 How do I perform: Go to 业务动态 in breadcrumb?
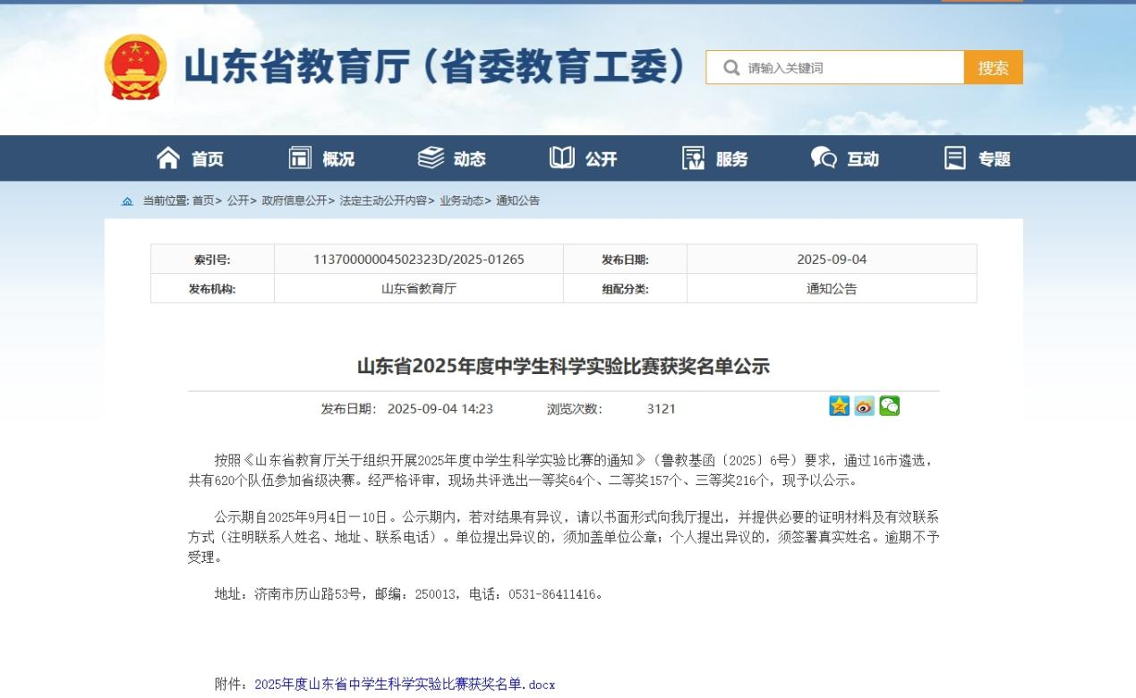pyautogui.click(x=462, y=200)
